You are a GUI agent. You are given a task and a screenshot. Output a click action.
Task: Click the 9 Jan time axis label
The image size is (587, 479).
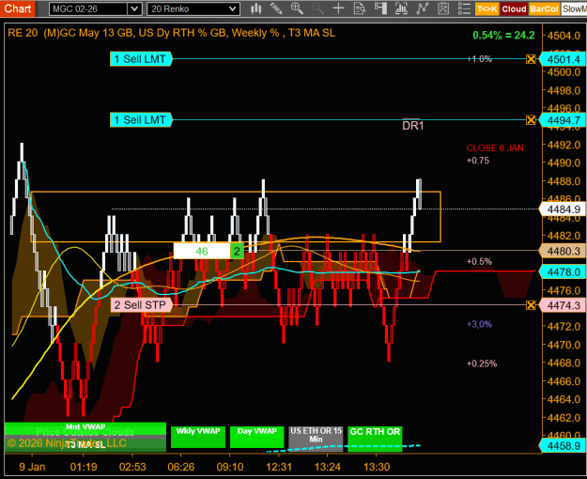pos(32,467)
